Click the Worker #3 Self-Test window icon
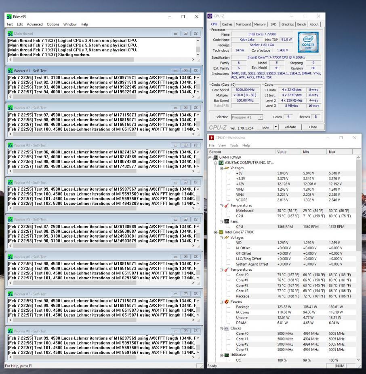This screenshot has height=374, width=366. pos(10,145)
